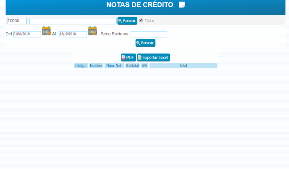Screen dimensions: 289x169
Task: Click the Buscar button below Serie Facturas
Action: pos(145,43)
